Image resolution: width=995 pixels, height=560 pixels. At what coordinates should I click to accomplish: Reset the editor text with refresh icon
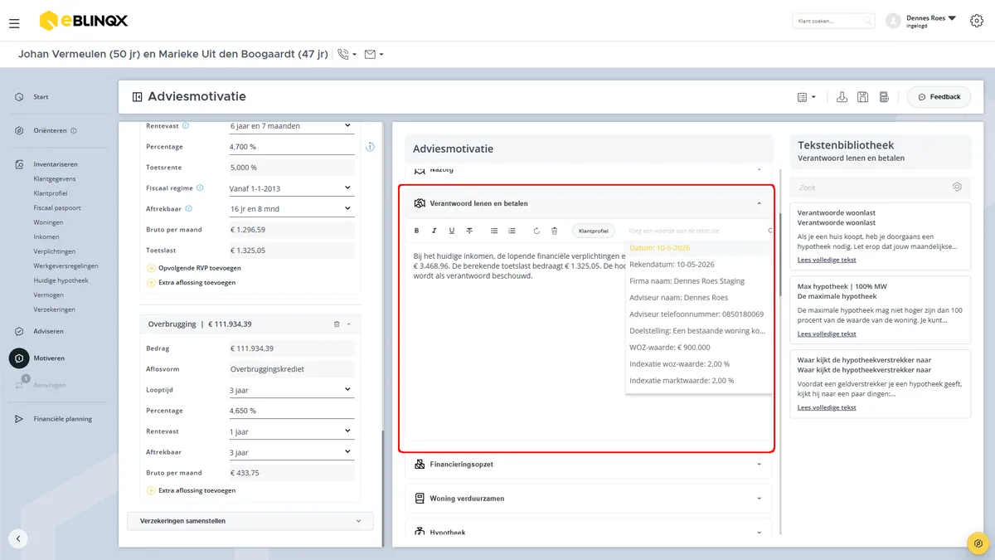[x=536, y=231]
